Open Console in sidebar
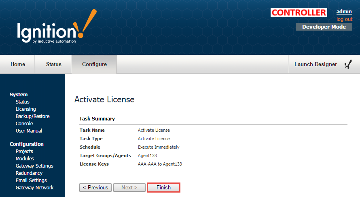The image size is (360, 197). tap(24, 124)
